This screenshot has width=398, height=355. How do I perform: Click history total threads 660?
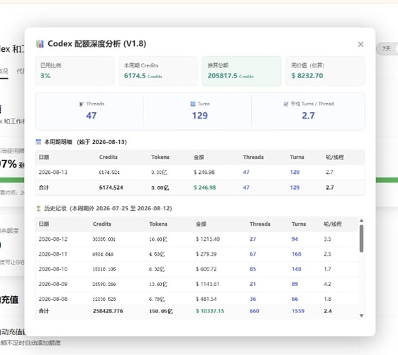(x=254, y=311)
